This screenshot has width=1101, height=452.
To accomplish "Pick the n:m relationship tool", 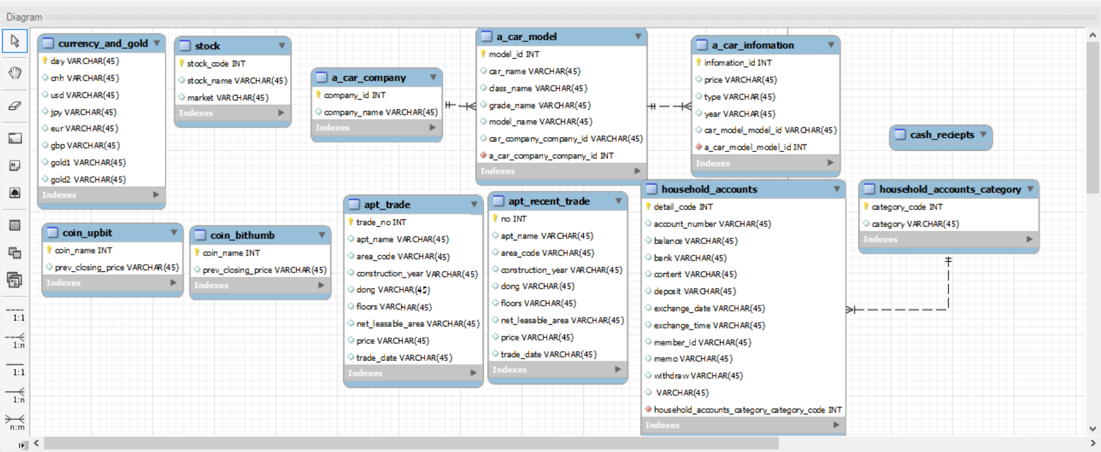I will point(15,423).
